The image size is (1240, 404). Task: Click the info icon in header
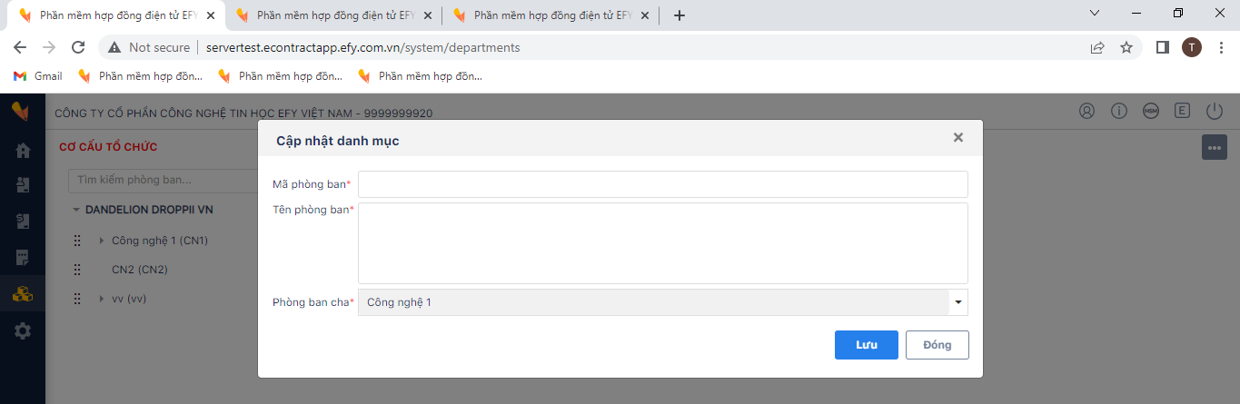pyautogui.click(x=1118, y=111)
